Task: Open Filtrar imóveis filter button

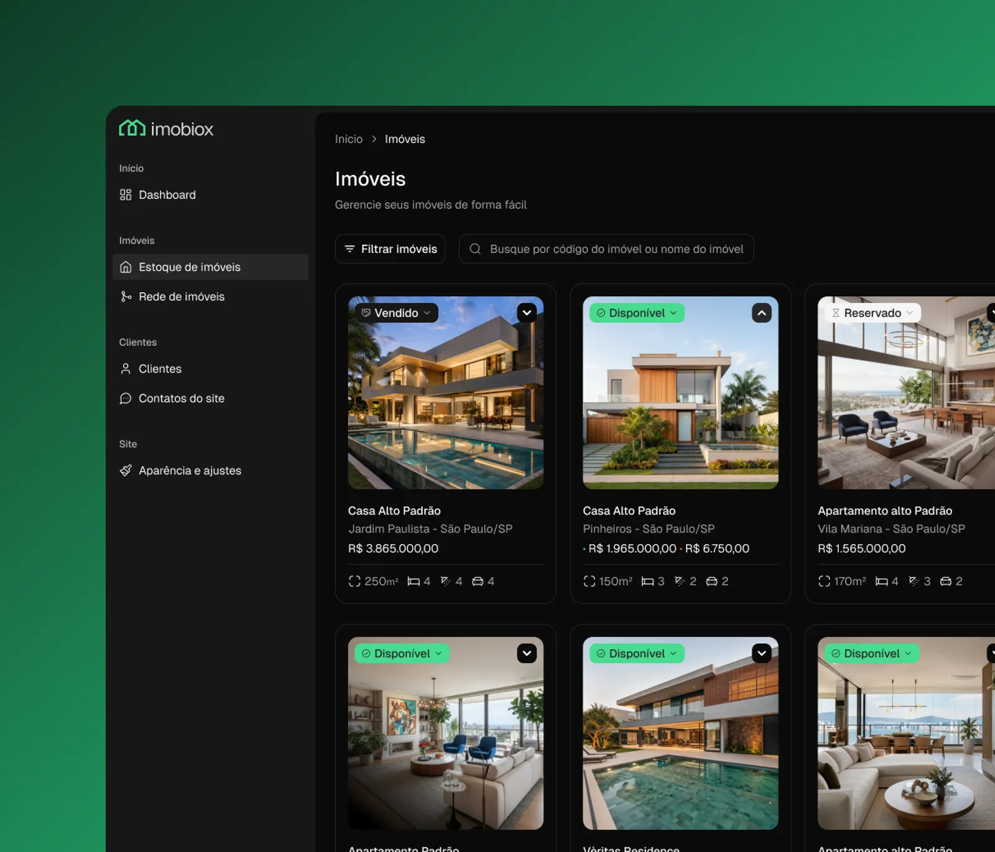Action: pos(391,249)
